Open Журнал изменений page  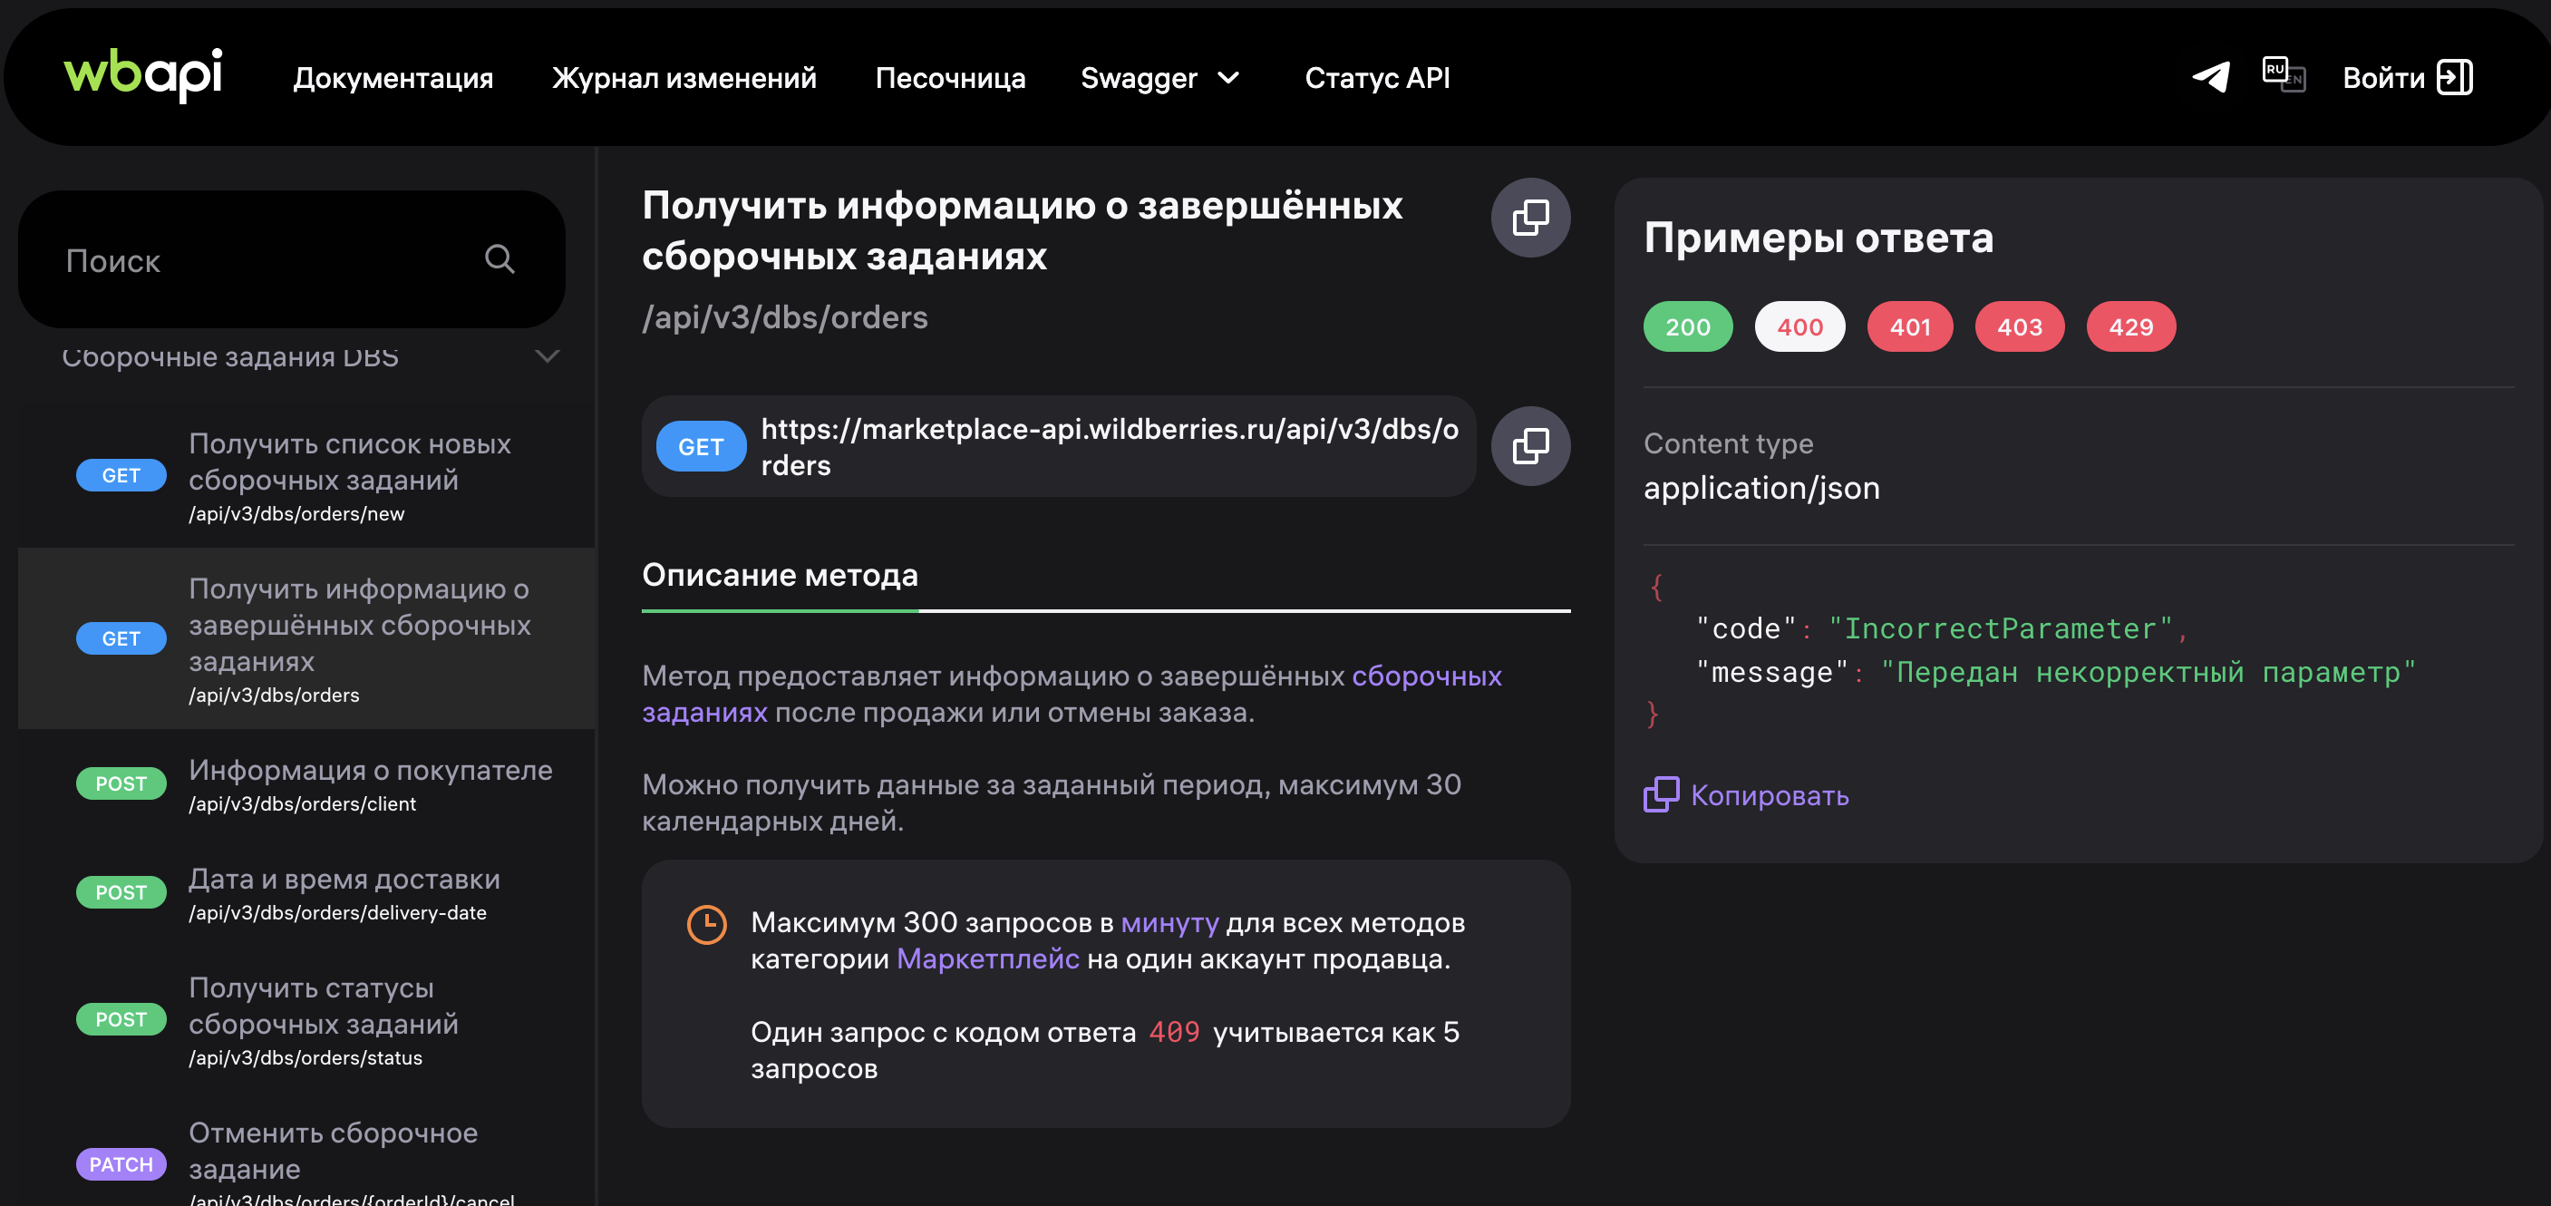[x=684, y=77]
